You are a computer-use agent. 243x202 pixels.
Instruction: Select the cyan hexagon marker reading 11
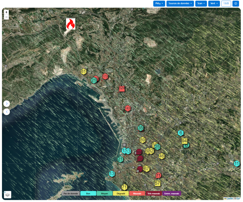pyautogui.click(x=237, y=164)
